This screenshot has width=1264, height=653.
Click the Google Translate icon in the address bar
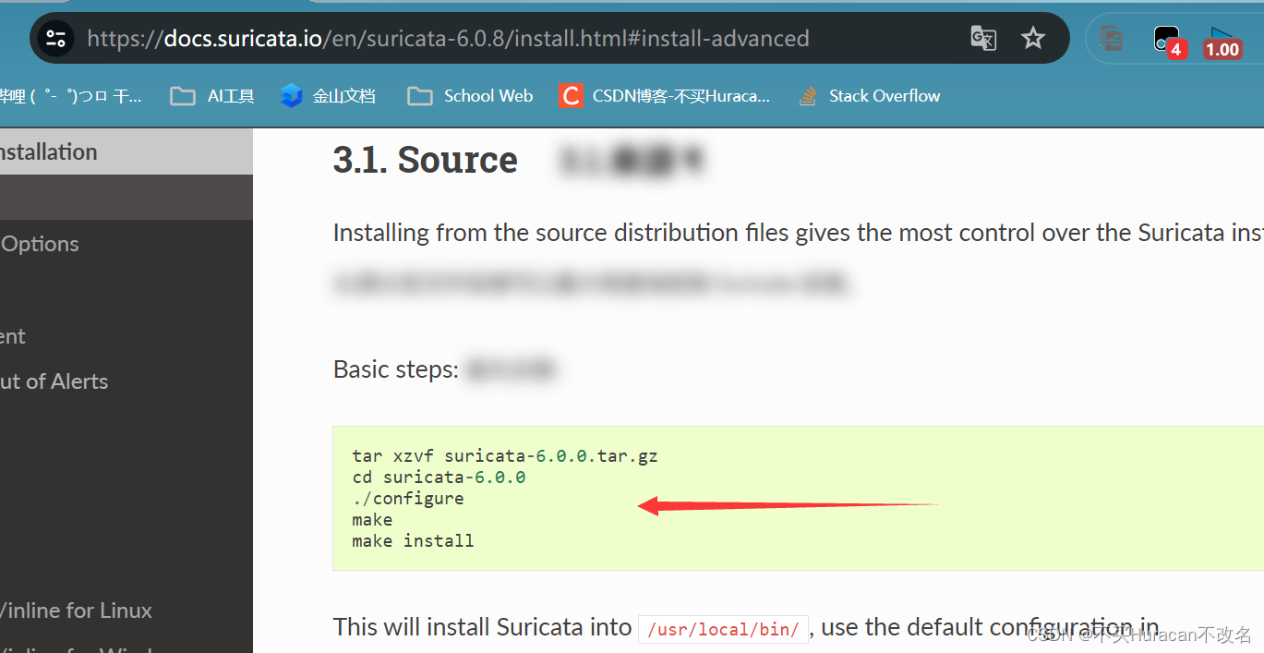pos(982,38)
